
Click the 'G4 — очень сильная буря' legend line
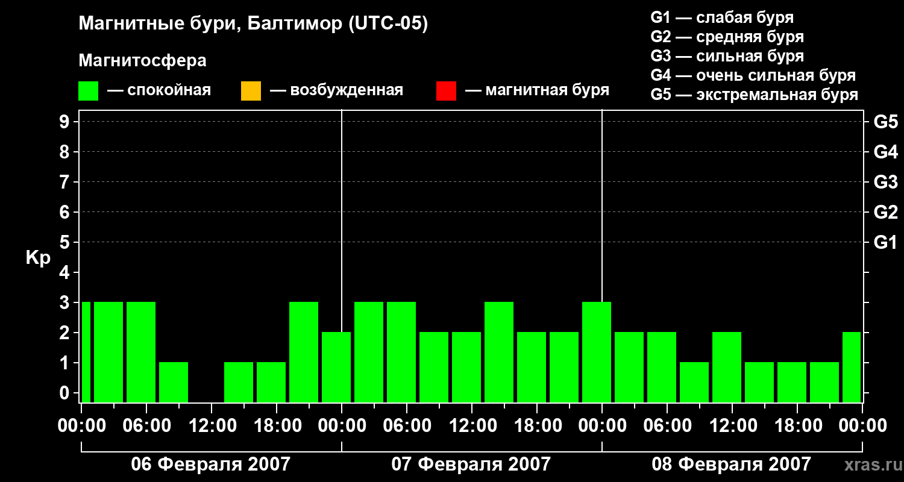point(753,75)
